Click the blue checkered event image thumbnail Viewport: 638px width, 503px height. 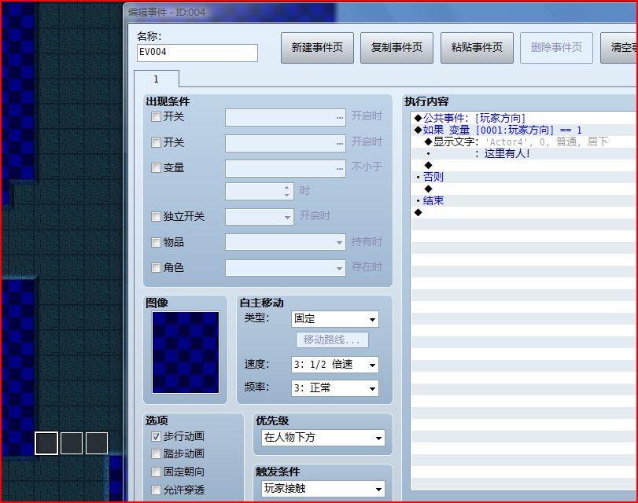pos(186,353)
